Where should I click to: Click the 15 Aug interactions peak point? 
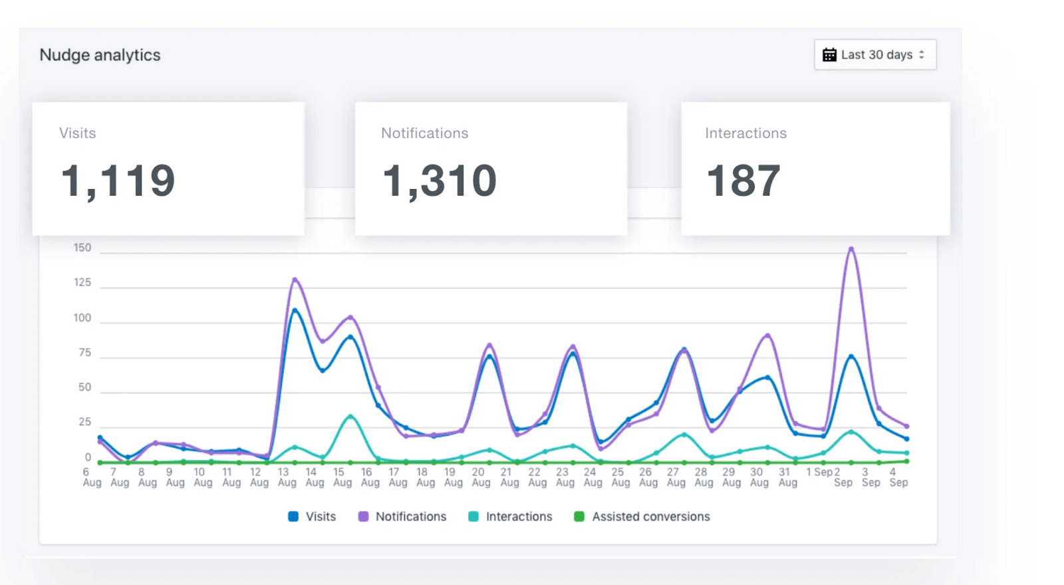coord(350,417)
